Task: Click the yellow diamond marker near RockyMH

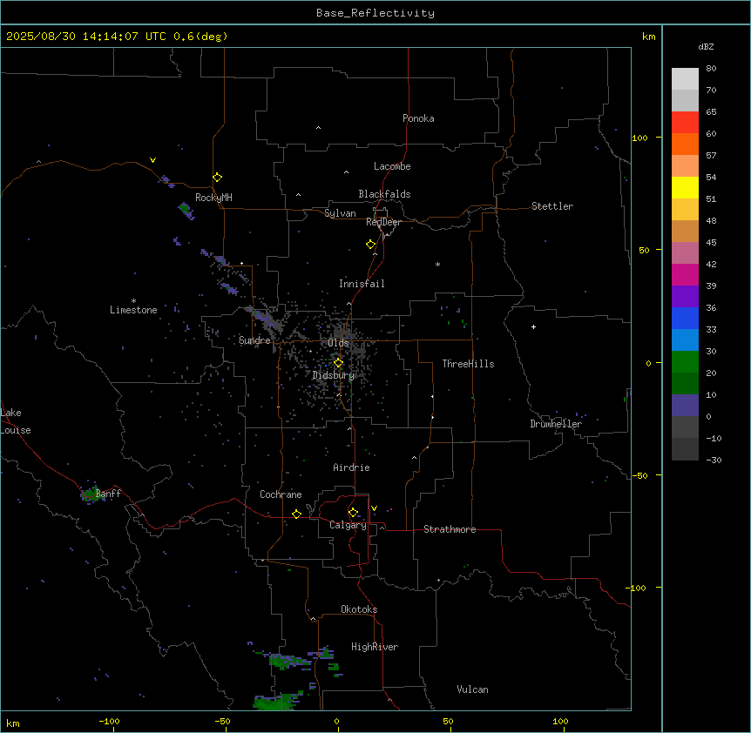Action: [218, 178]
